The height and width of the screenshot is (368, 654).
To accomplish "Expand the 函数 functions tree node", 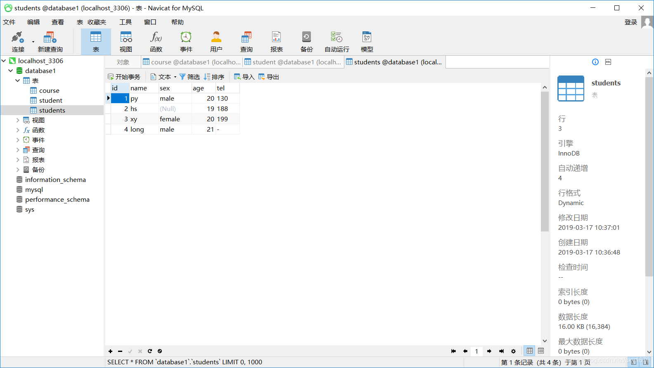I will pyautogui.click(x=18, y=130).
